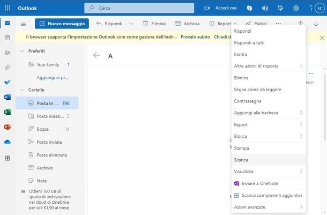Toggle the hamburger navigation pane button
The image size is (327, 215).
pos(23,24)
